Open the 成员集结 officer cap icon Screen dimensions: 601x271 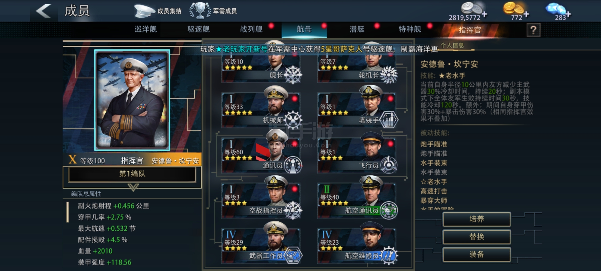point(144,11)
